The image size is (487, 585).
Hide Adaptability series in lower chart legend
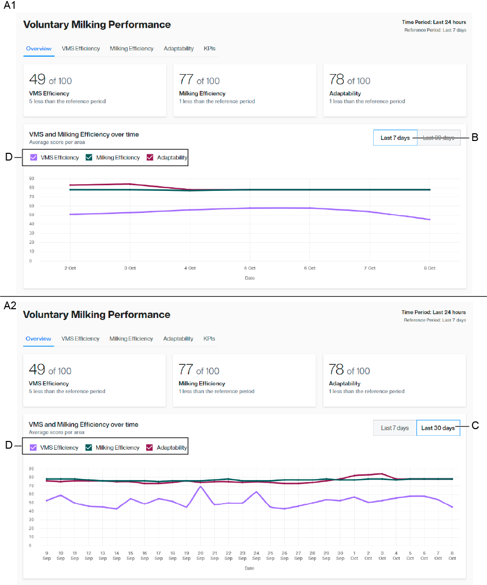click(150, 448)
